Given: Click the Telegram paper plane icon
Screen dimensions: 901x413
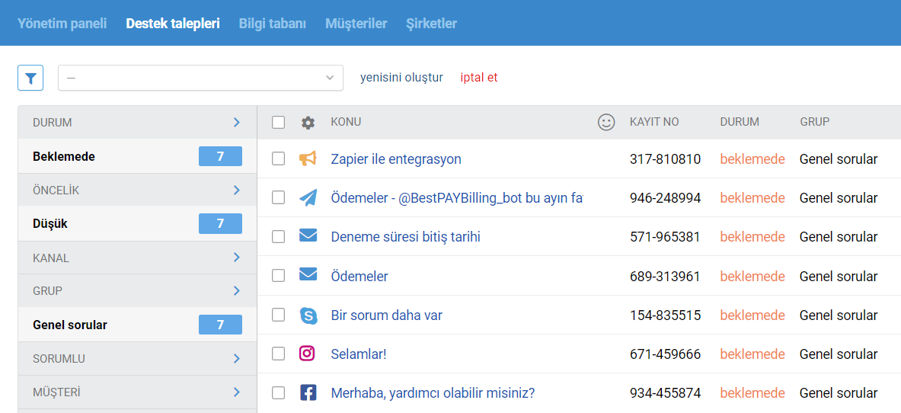Looking at the screenshot, I should (x=308, y=198).
